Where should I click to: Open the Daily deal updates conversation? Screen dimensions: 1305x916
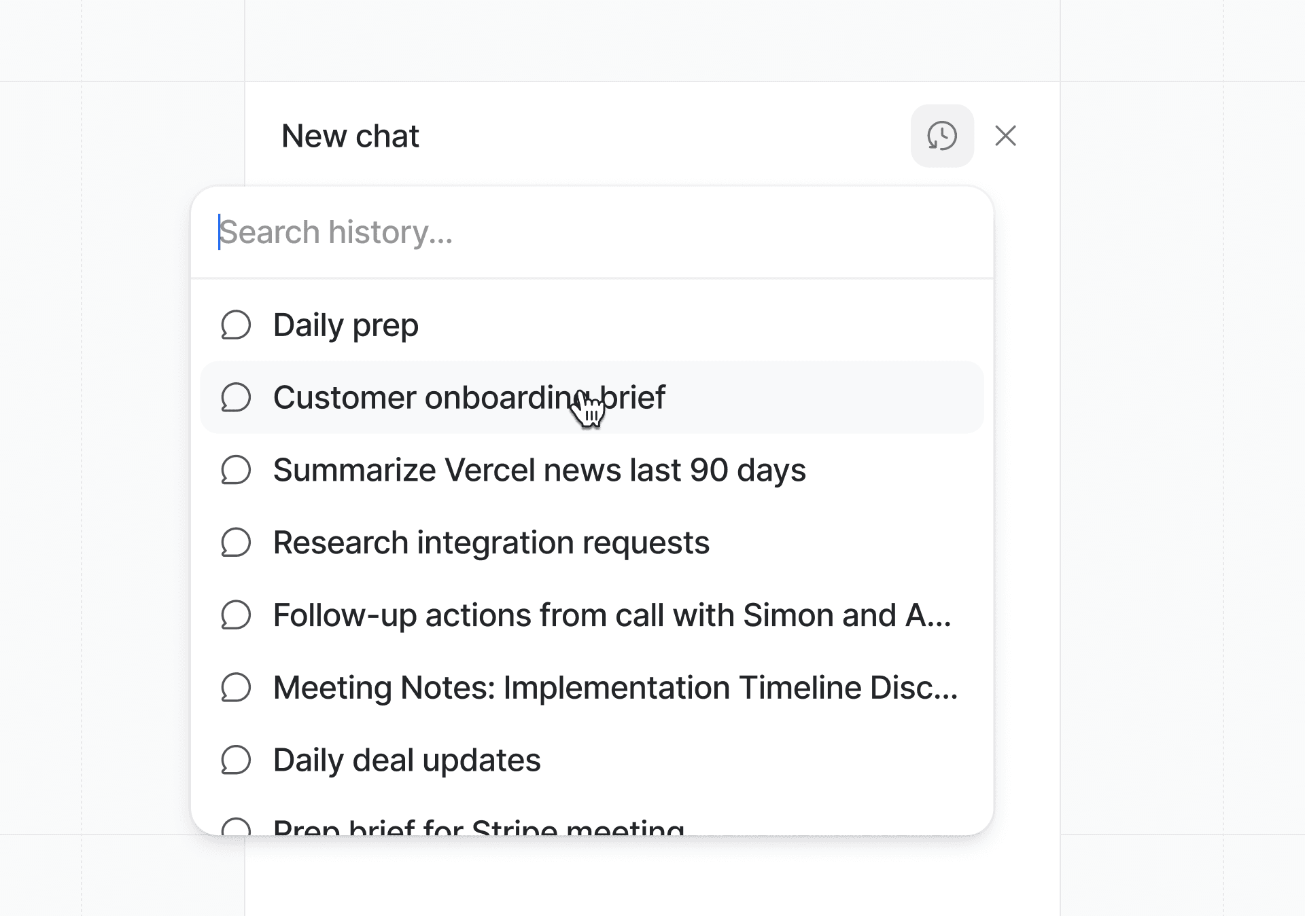(x=406, y=760)
